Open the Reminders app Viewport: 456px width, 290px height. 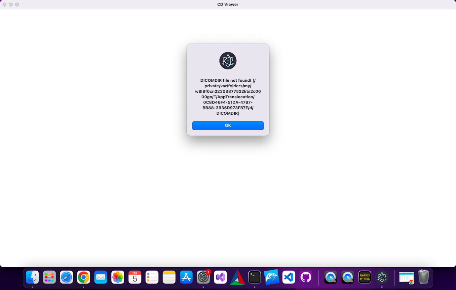(x=152, y=277)
